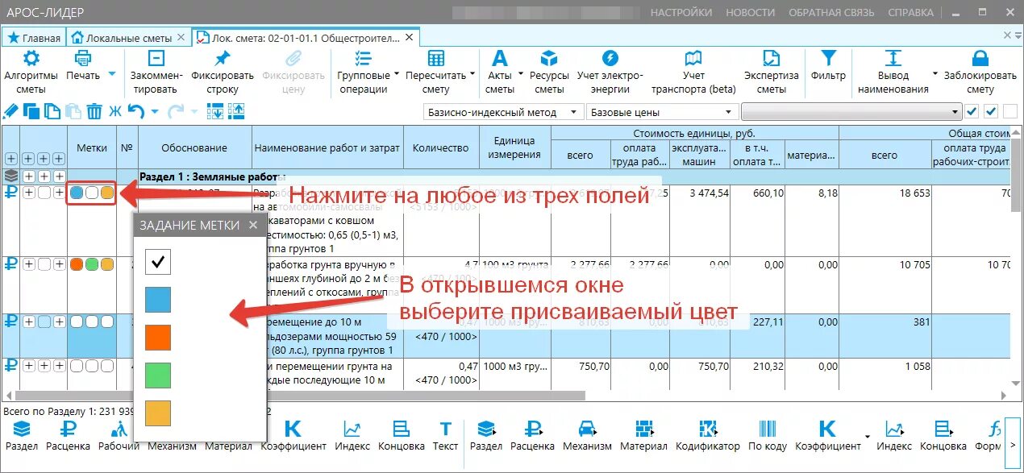Toggle the bold Ж icon

coord(114,111)
